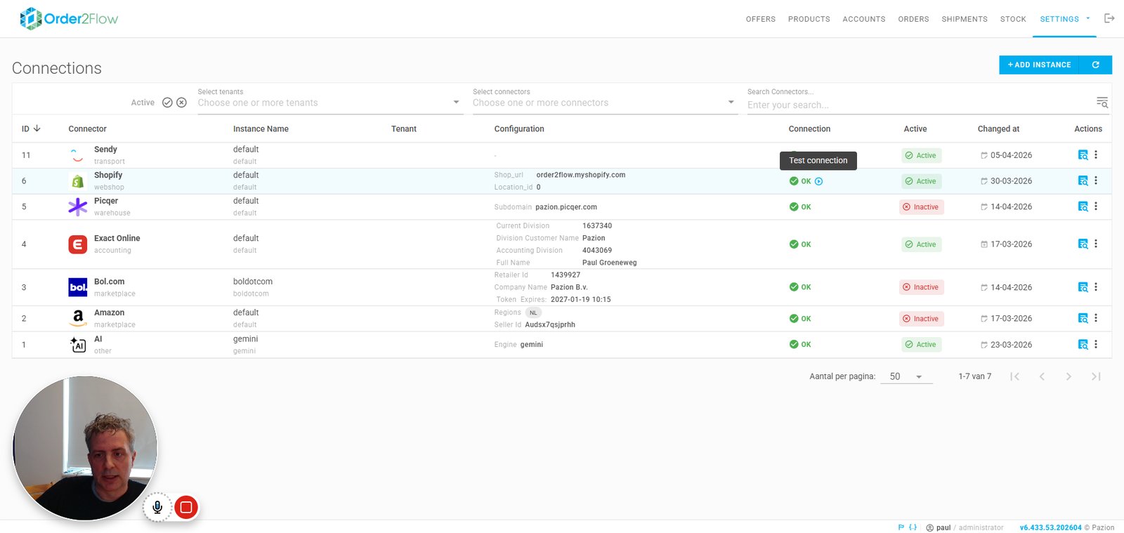Open the Shipments menu

click(x=965, y=19)
